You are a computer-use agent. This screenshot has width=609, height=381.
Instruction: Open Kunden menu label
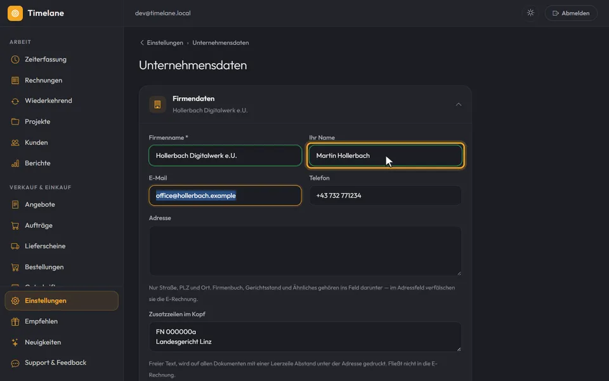point(36,143)
